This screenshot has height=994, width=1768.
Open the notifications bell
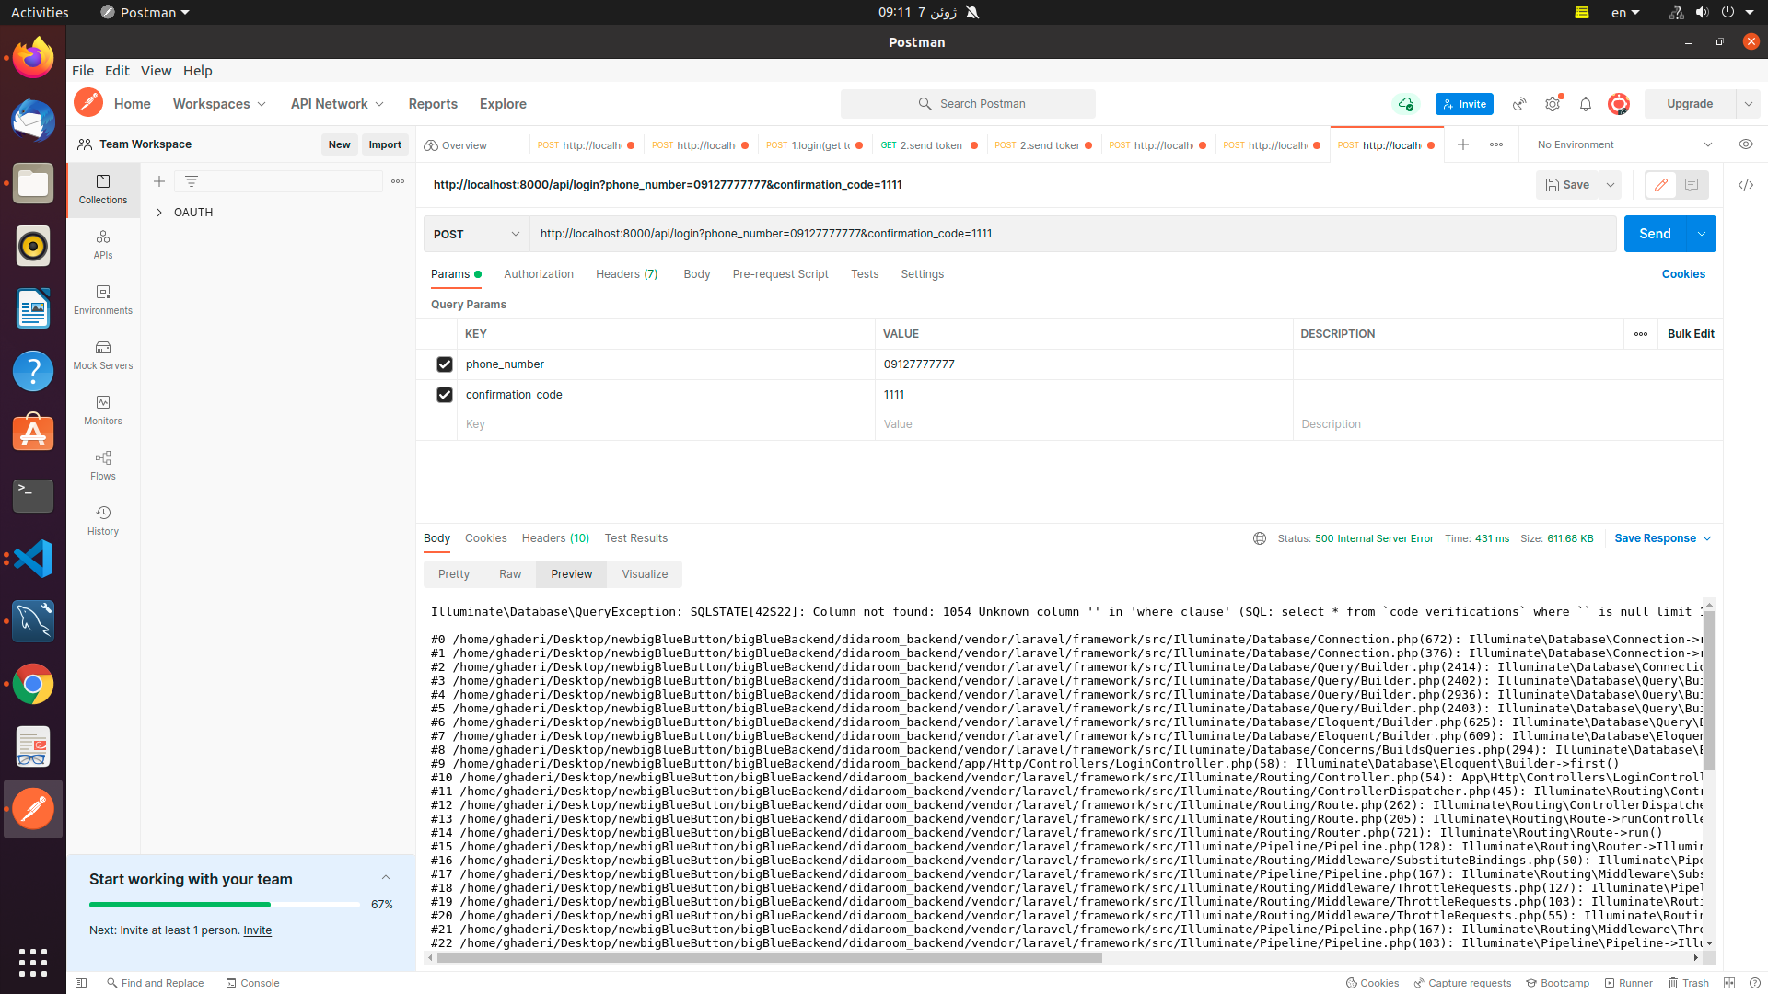(1586, 104)
